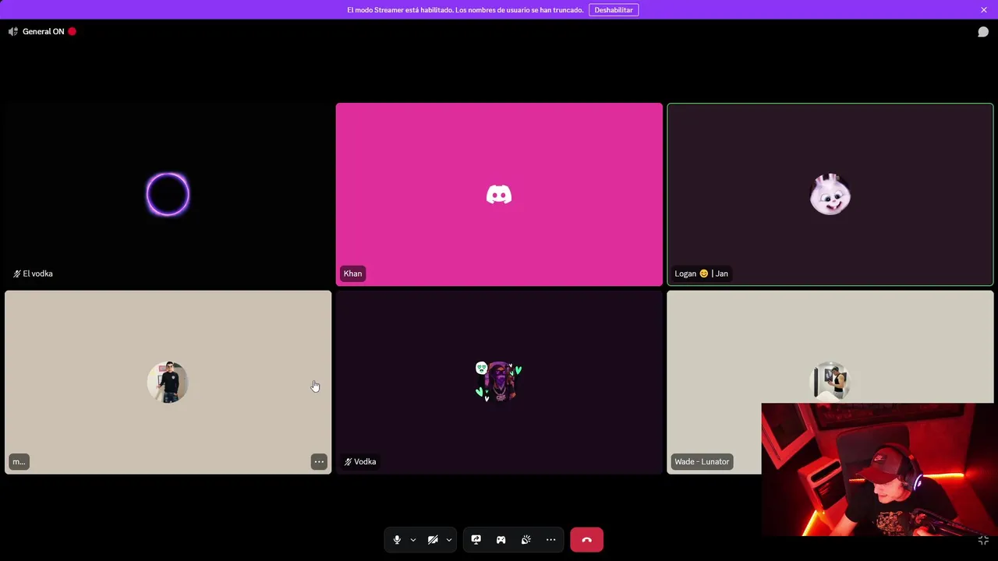Start an activity with controller icon

[x=501, y=540]
